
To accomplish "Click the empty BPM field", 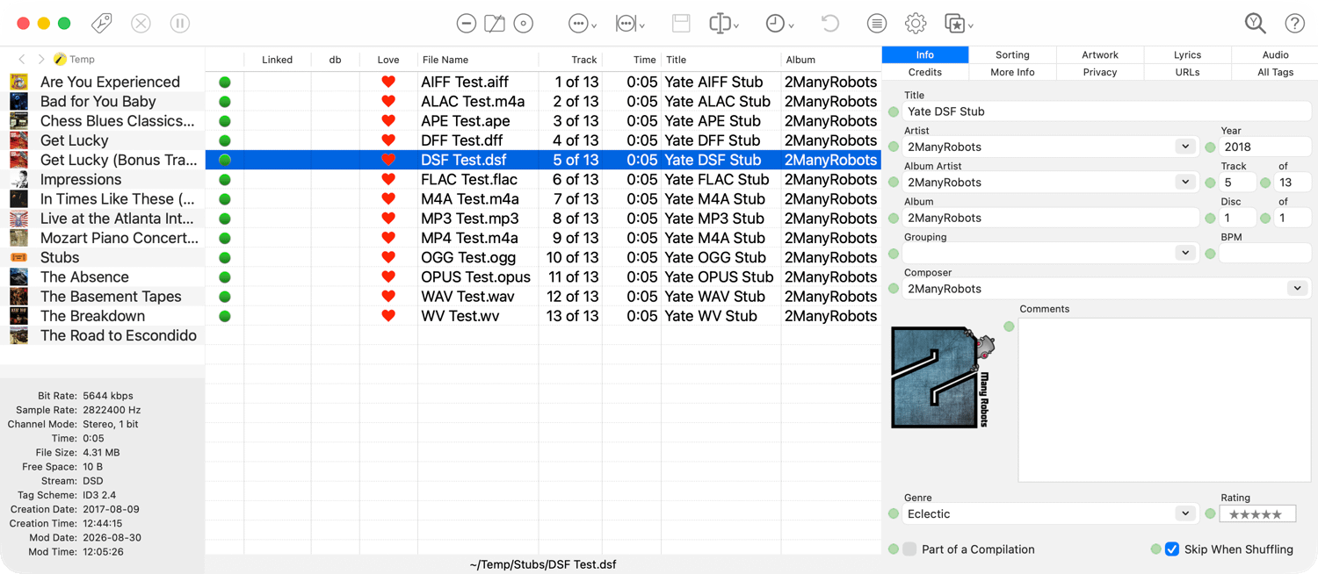I will pos(1264,253).
